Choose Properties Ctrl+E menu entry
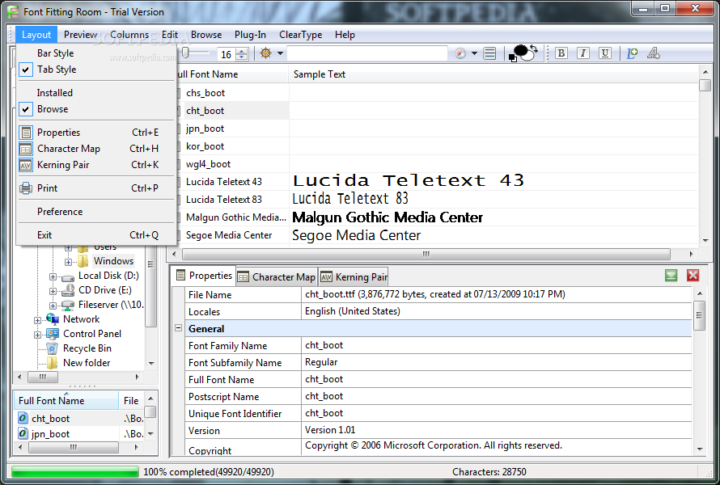The width and height of the screenshot is (720, 485). click(96, 133)
